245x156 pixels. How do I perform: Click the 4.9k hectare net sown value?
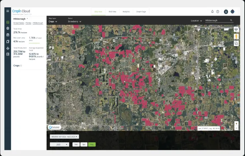tap(19, 41)
